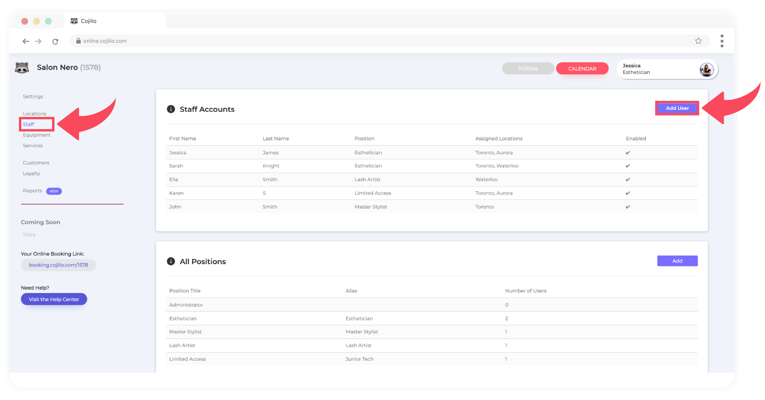This screenshot has width=765, height=400.
Task: Toggle enabled checkmark for Jessica James
Action: coord(628,153)
